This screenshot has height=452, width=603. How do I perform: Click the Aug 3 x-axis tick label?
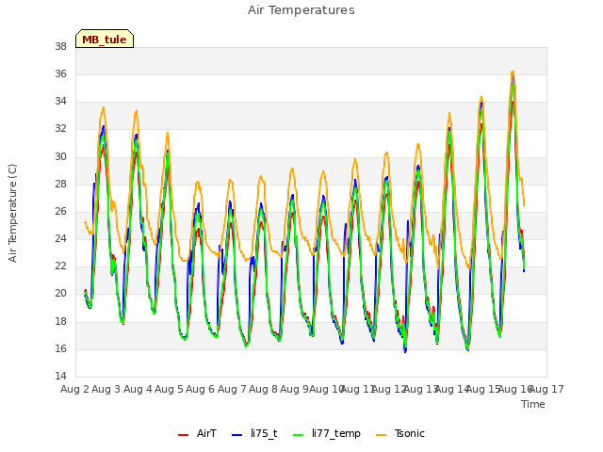[106, 389]
